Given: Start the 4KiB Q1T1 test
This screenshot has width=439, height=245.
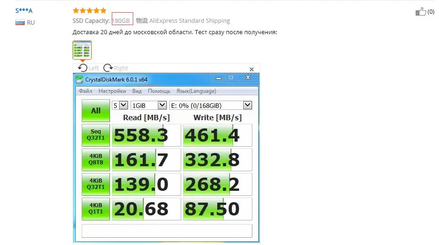Looking at the screenshot, I should click(x=96, y=209).
